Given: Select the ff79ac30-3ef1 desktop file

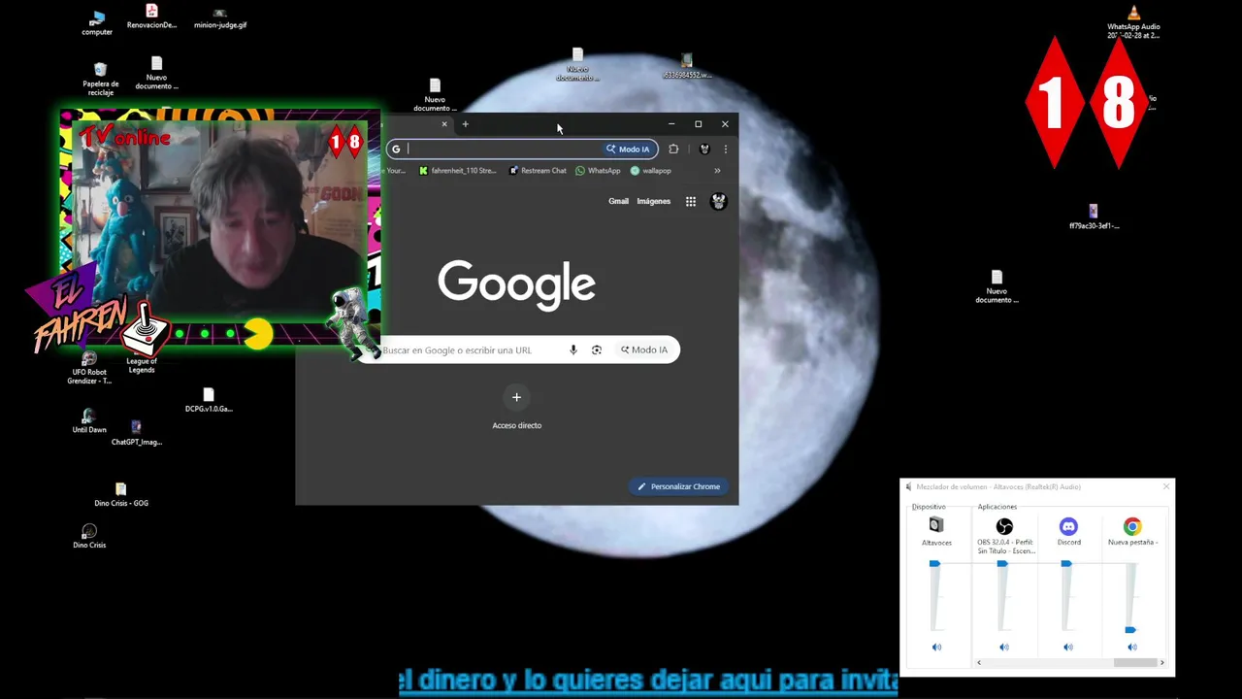Looking at the screenshot, I should click(1094, 216).
